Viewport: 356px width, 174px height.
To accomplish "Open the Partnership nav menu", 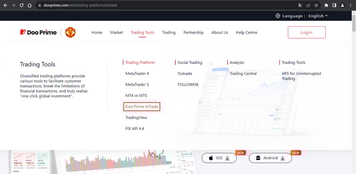I will [194, 32].
